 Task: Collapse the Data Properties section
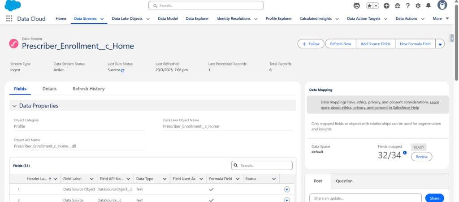(14, 106)
